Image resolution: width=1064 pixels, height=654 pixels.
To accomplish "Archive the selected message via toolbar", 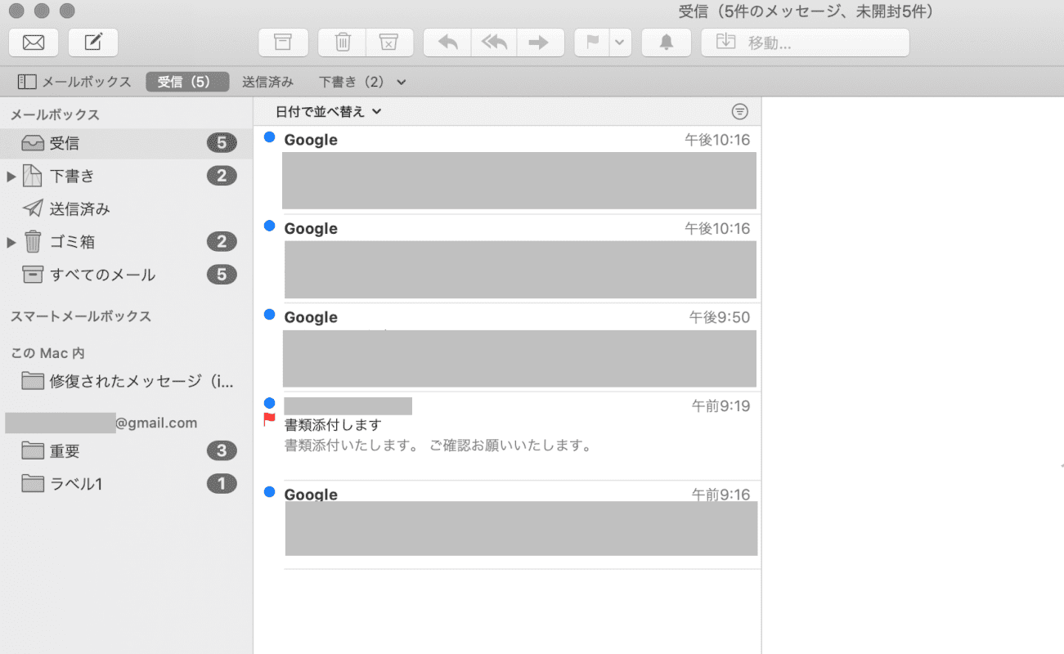I will (x=283, y=43).
